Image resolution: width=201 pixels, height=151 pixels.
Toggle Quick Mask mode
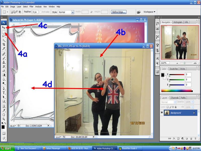[4, 133]
